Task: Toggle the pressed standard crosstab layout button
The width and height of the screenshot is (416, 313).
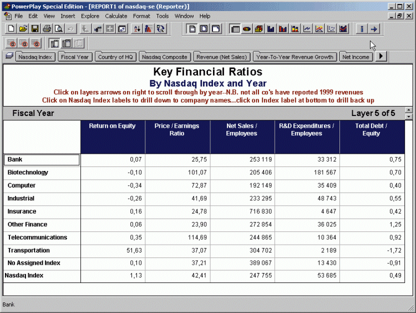Action: click(x=54, y=43)
